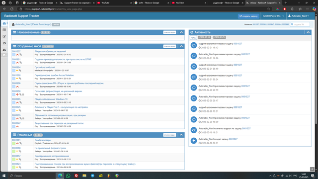Click список задач button in Решенные panel
This screenshot has height=179, width=318.
(x=169, y=135)
